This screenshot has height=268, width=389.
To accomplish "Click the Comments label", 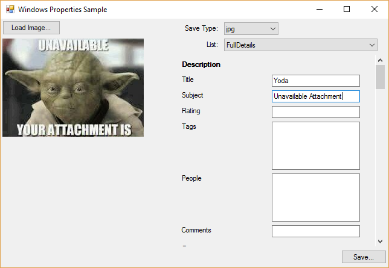I will [x=196, y=230].
